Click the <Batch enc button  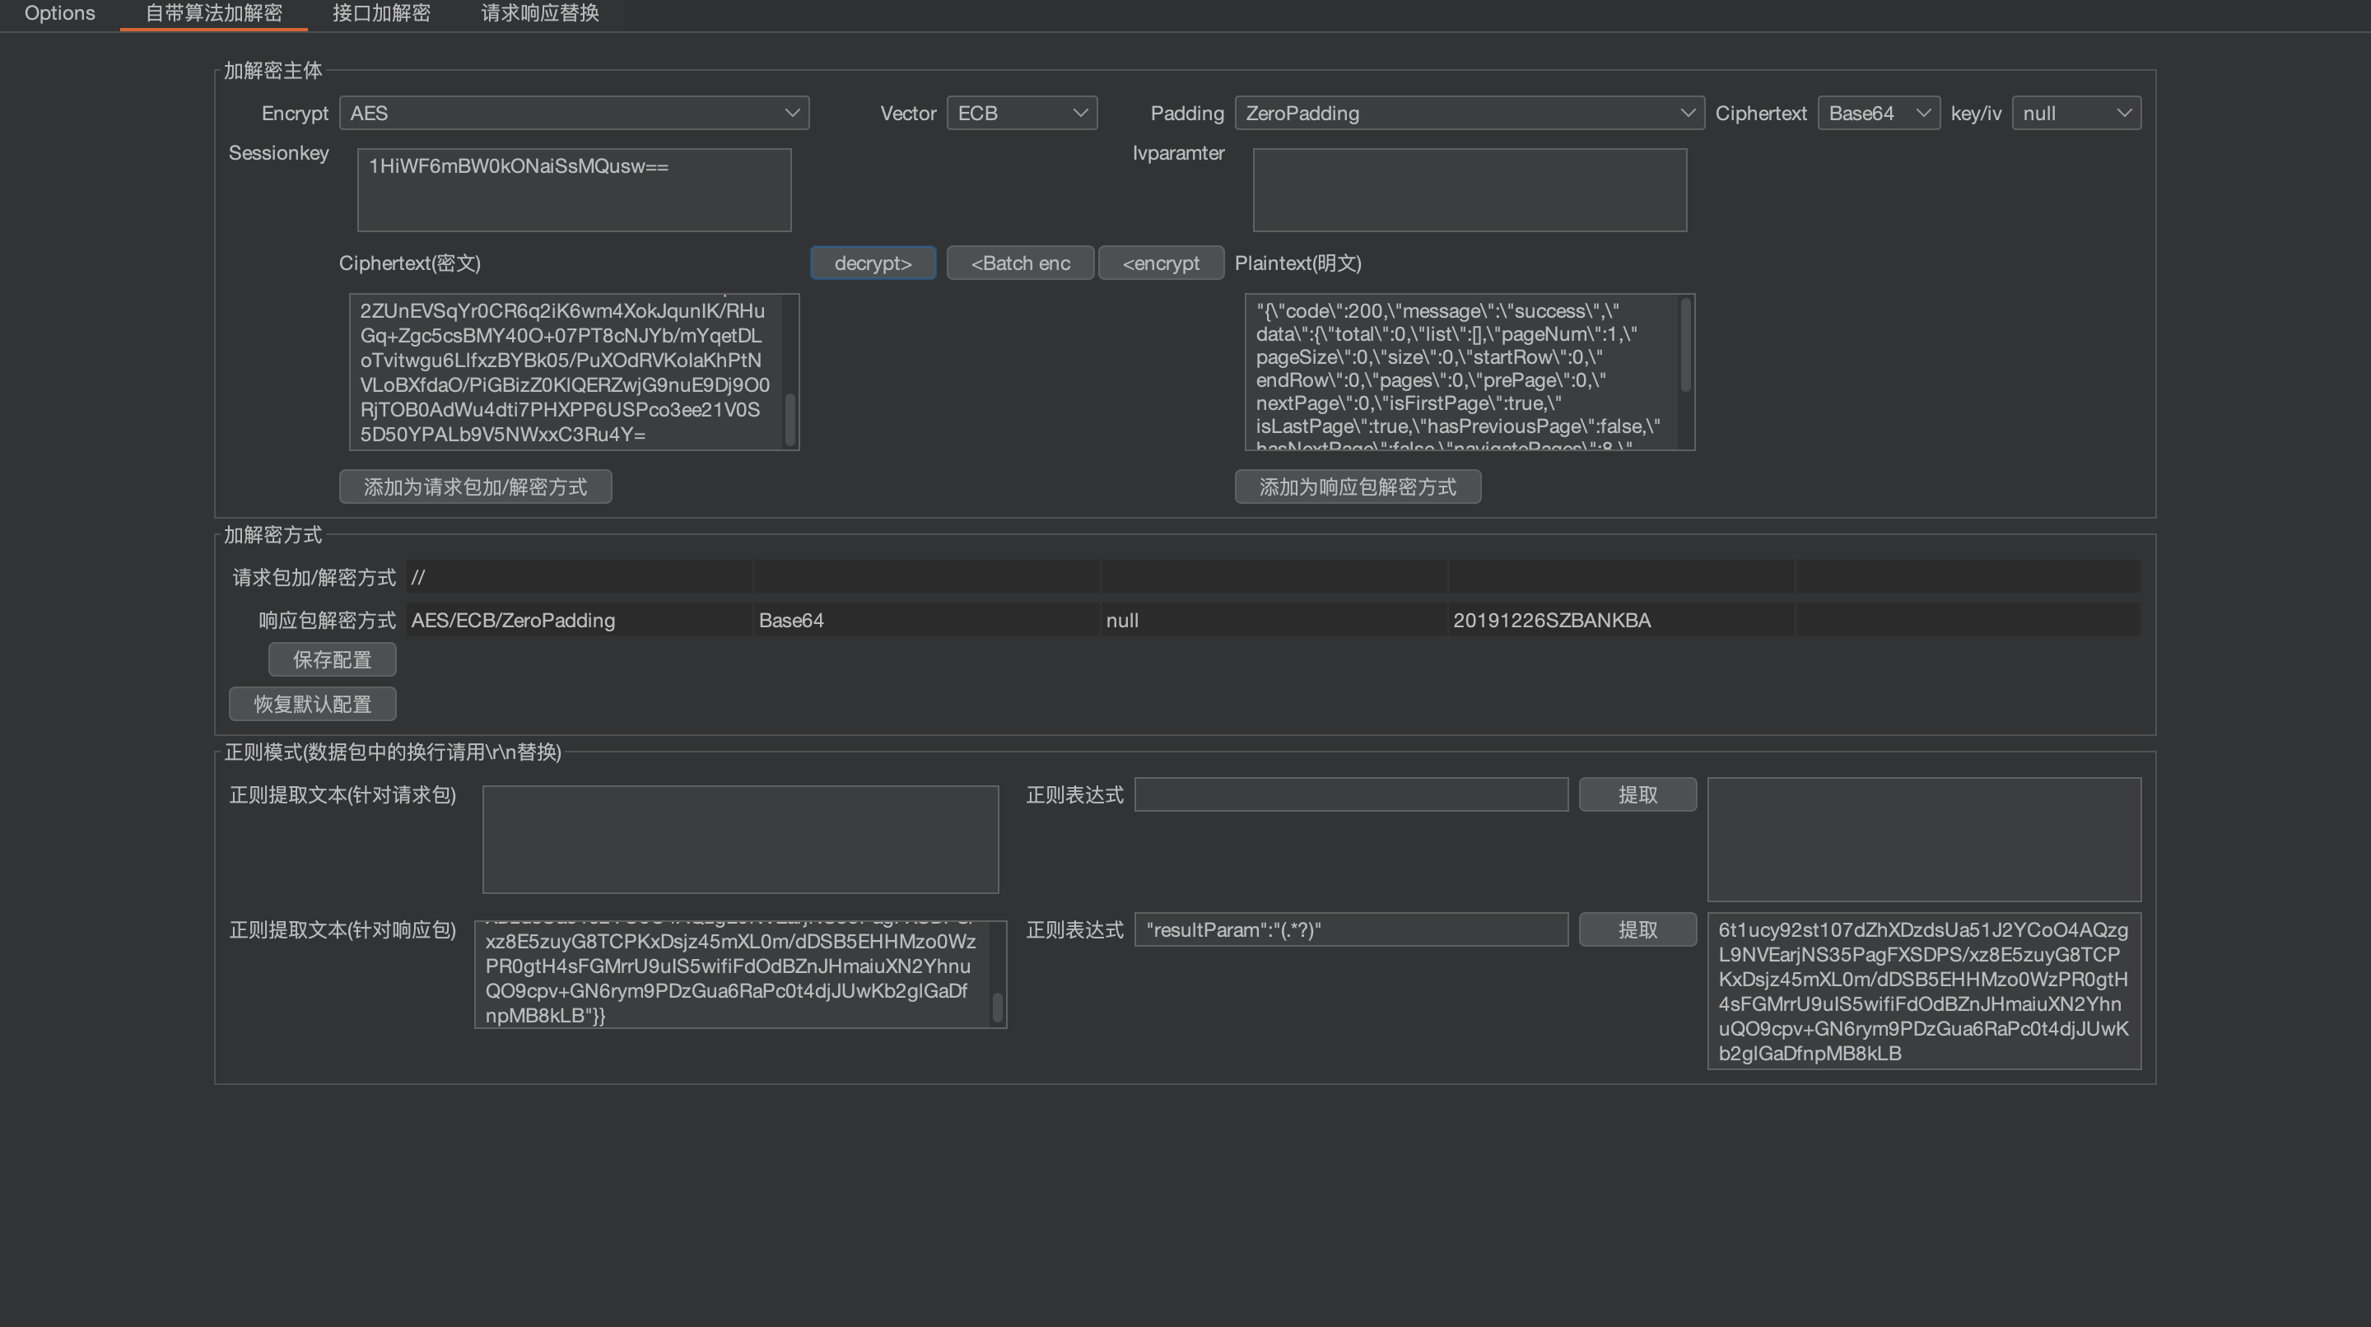[1021, 263]
